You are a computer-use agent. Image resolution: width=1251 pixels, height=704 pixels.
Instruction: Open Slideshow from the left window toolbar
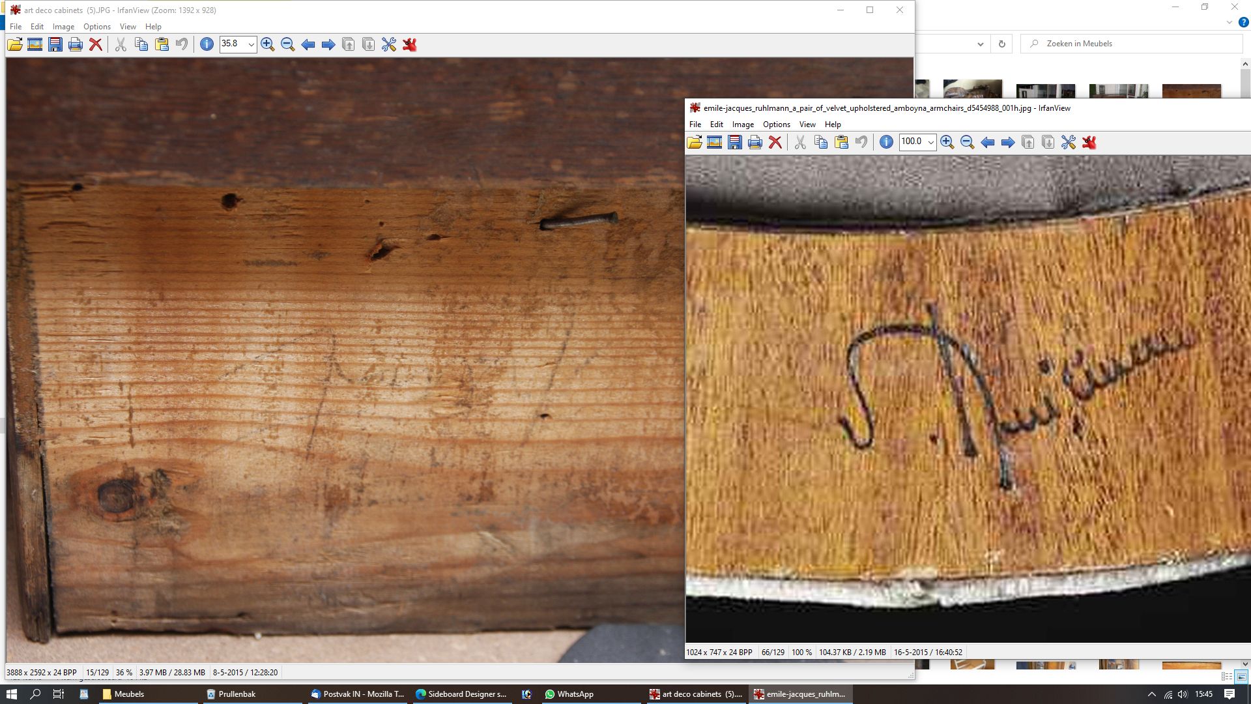tap(35, 44)
